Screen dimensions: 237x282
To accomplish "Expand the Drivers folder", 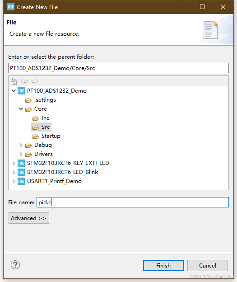I will pos(21,154).
